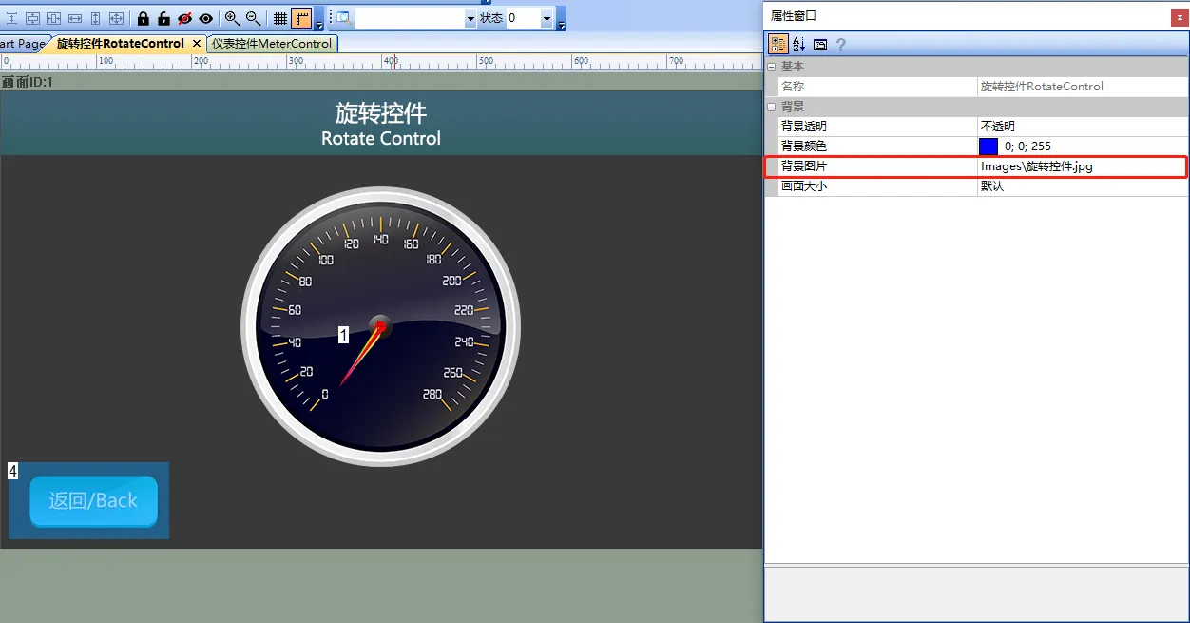
Task: Sort properties alphabetically with A-Z icon
Action: click(x=798, y=45)
